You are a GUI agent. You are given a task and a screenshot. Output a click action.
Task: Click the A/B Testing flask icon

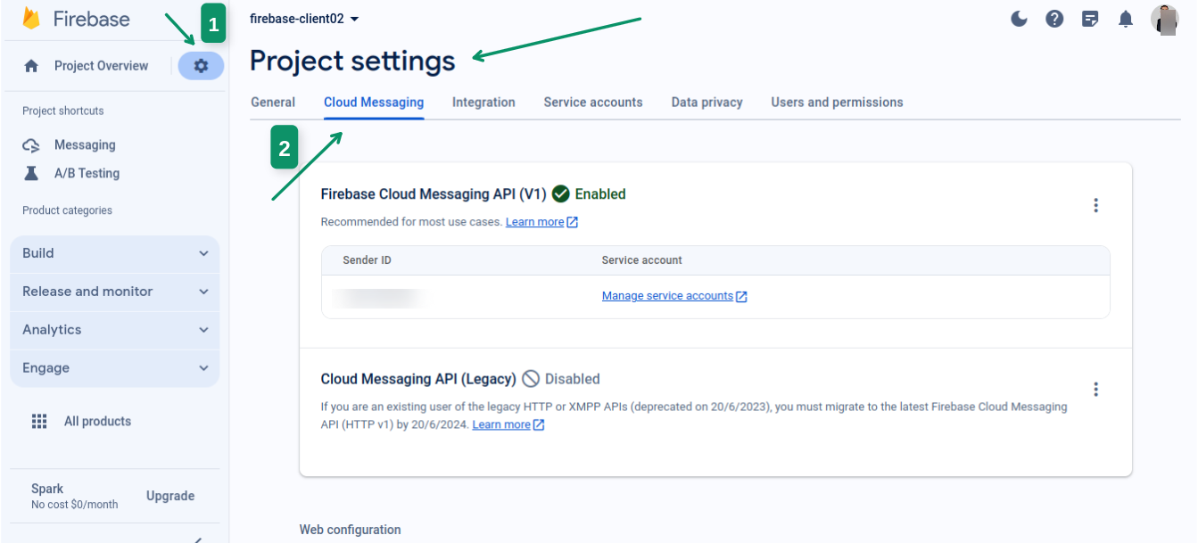31,173
